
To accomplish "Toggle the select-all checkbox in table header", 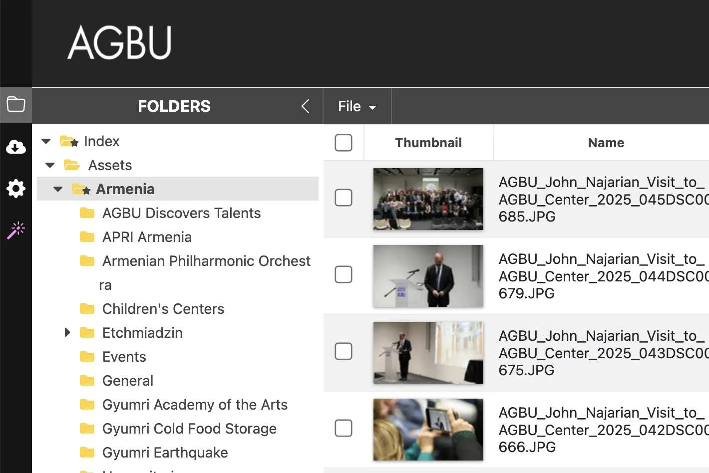I will click(344, 143).
